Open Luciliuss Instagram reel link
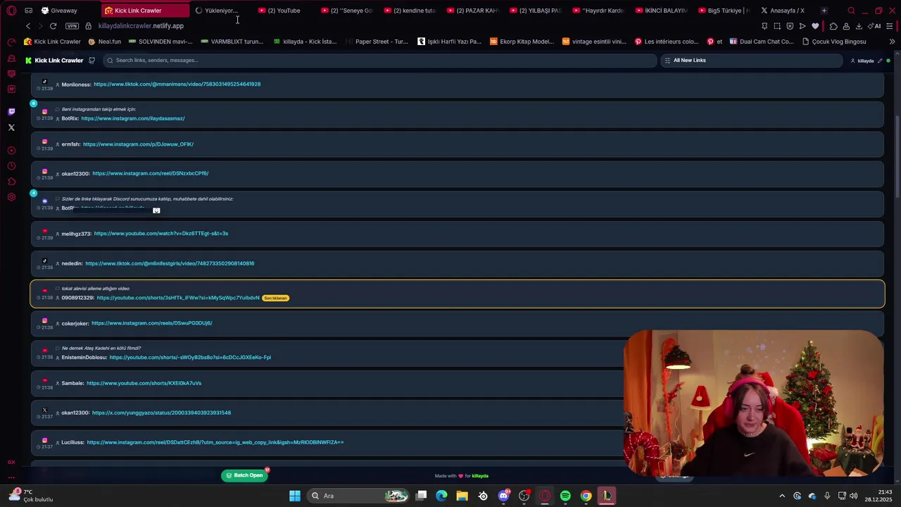 pos(215,442)
